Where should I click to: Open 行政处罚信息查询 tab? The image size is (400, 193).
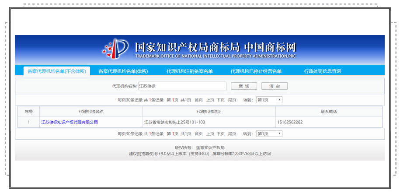tap(323, 71)
